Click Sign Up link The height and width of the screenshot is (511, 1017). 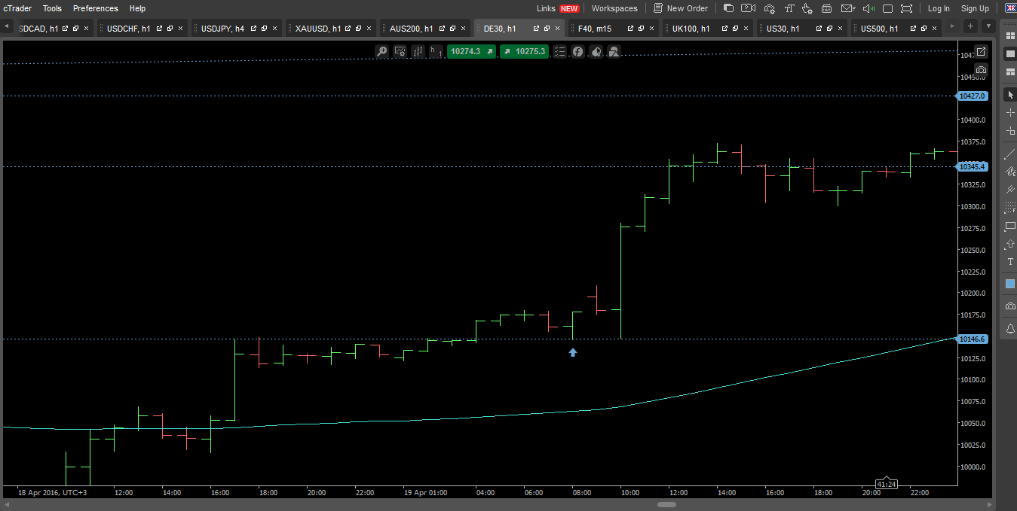click(x=975, y=8)
